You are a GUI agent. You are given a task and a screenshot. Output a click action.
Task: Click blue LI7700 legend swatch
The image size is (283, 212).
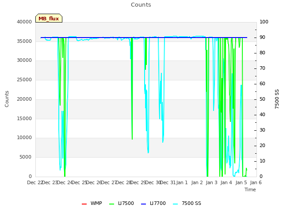(x=143, y=204)
